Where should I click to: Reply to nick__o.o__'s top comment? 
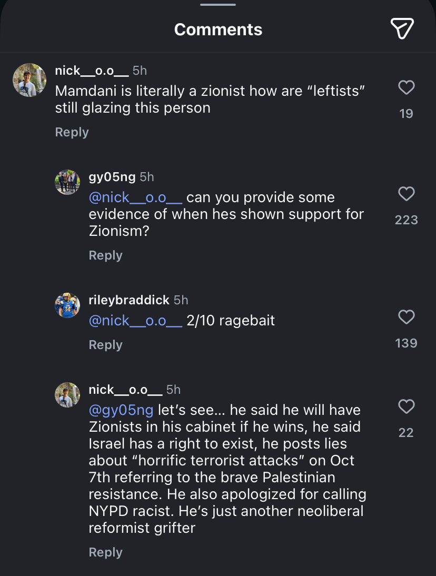point(72,132)
